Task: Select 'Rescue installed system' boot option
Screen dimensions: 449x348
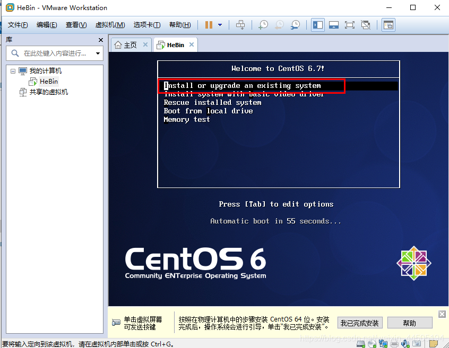Action: [212, 103]
